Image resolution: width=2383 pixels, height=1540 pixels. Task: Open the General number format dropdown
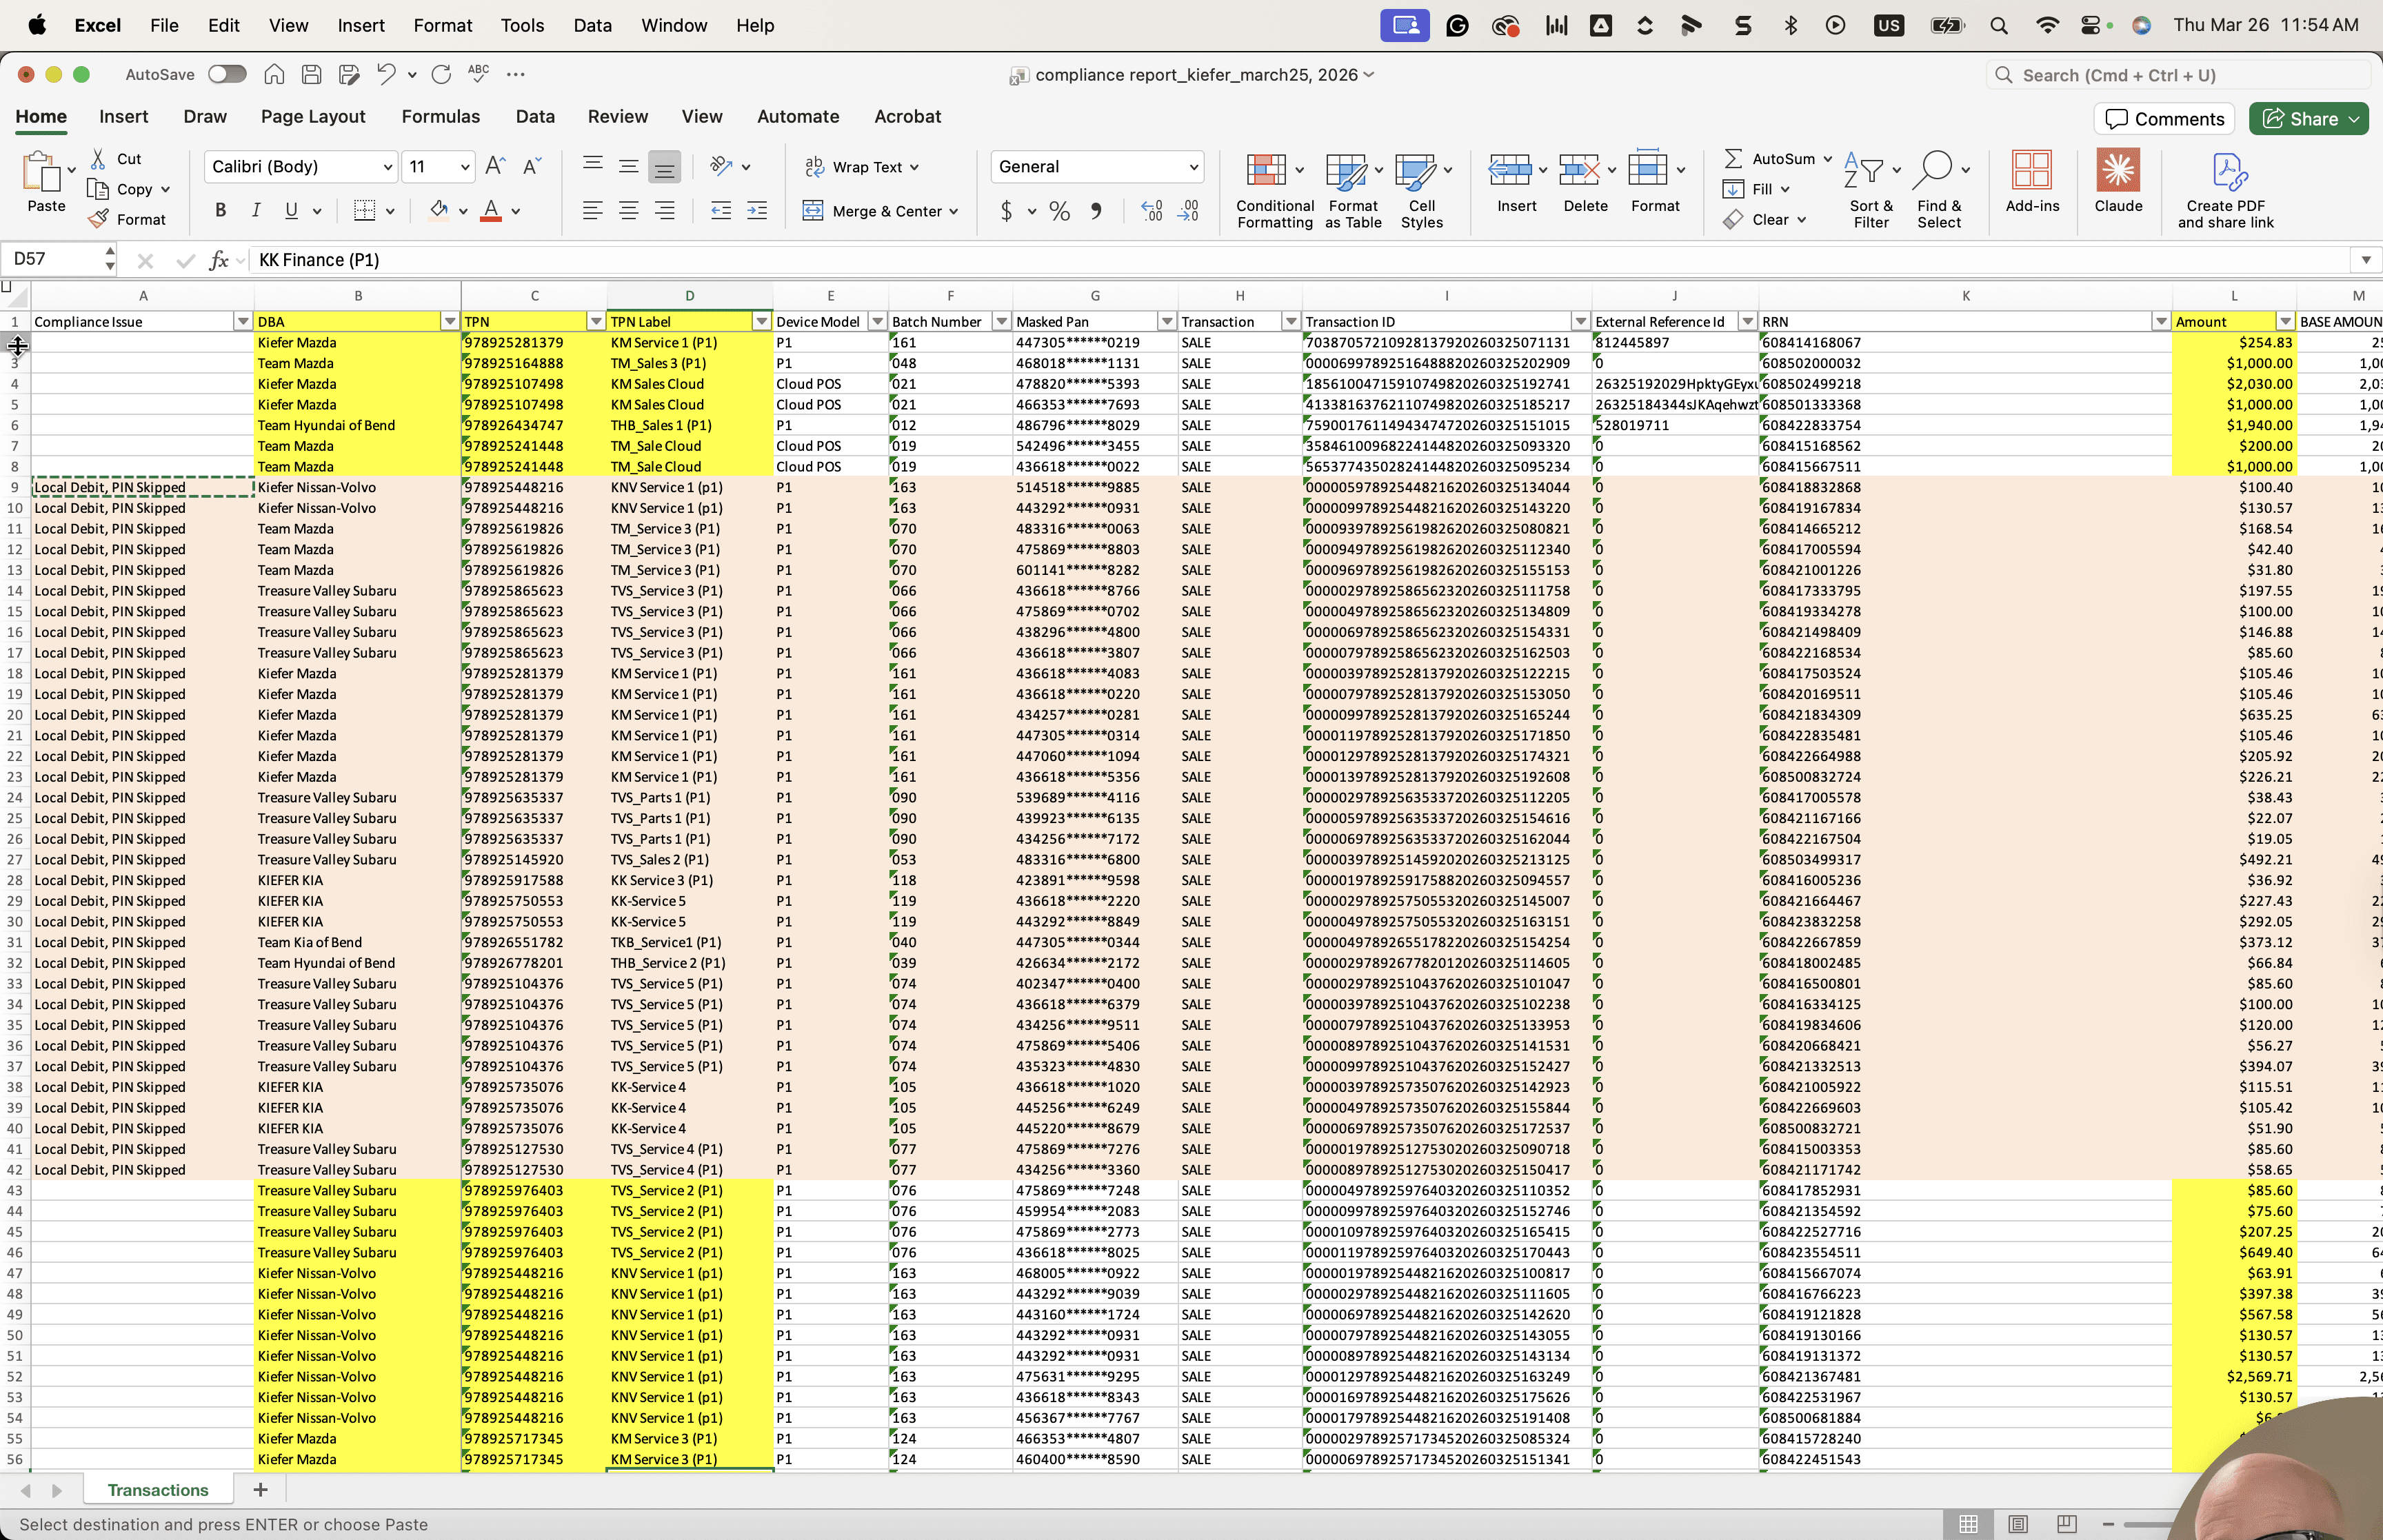pyautogui.click(x=1194, y=167)
